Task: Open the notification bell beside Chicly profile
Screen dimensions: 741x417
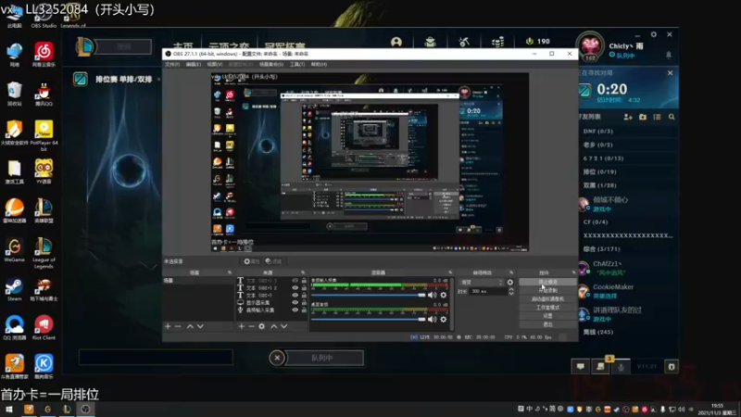Action: pyautogui.click(x=668, y=55)
